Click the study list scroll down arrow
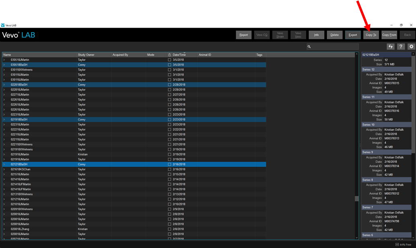 tap(357, 238)
